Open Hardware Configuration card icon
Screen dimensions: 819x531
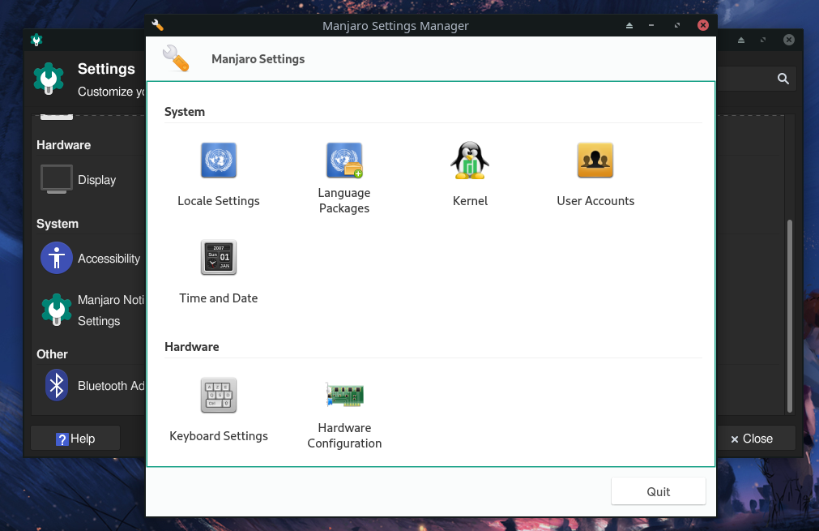click(345, 395)
